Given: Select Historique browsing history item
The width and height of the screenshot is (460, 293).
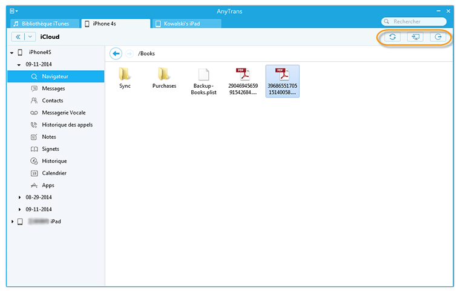Looking at the screenshot, I should tap(56, 160).
